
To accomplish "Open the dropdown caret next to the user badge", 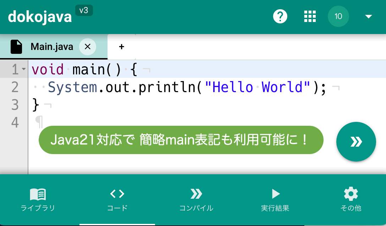I will pyautogui.click(x=368, y=16).
